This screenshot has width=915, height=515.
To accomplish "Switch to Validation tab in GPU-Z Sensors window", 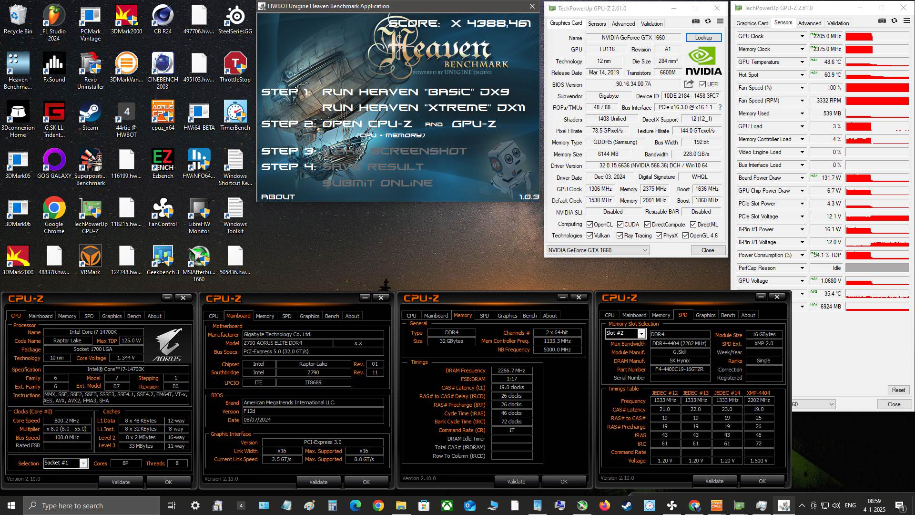I will pos(838,23).
